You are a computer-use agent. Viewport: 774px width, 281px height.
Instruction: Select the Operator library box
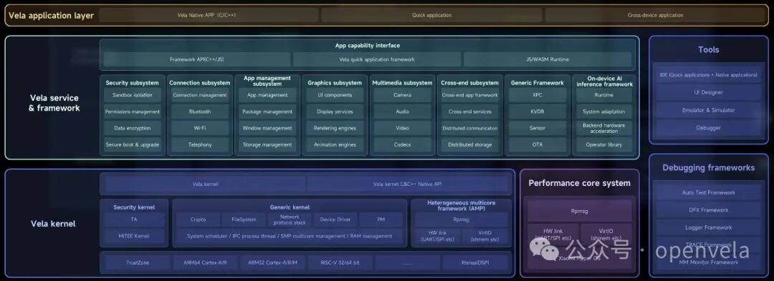[x=603, y=144]
